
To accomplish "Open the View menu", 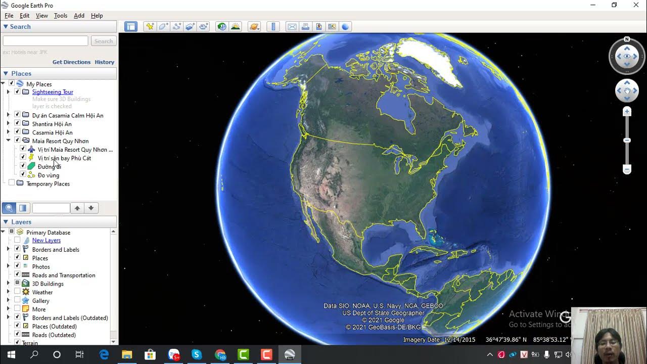I will 42,16.
